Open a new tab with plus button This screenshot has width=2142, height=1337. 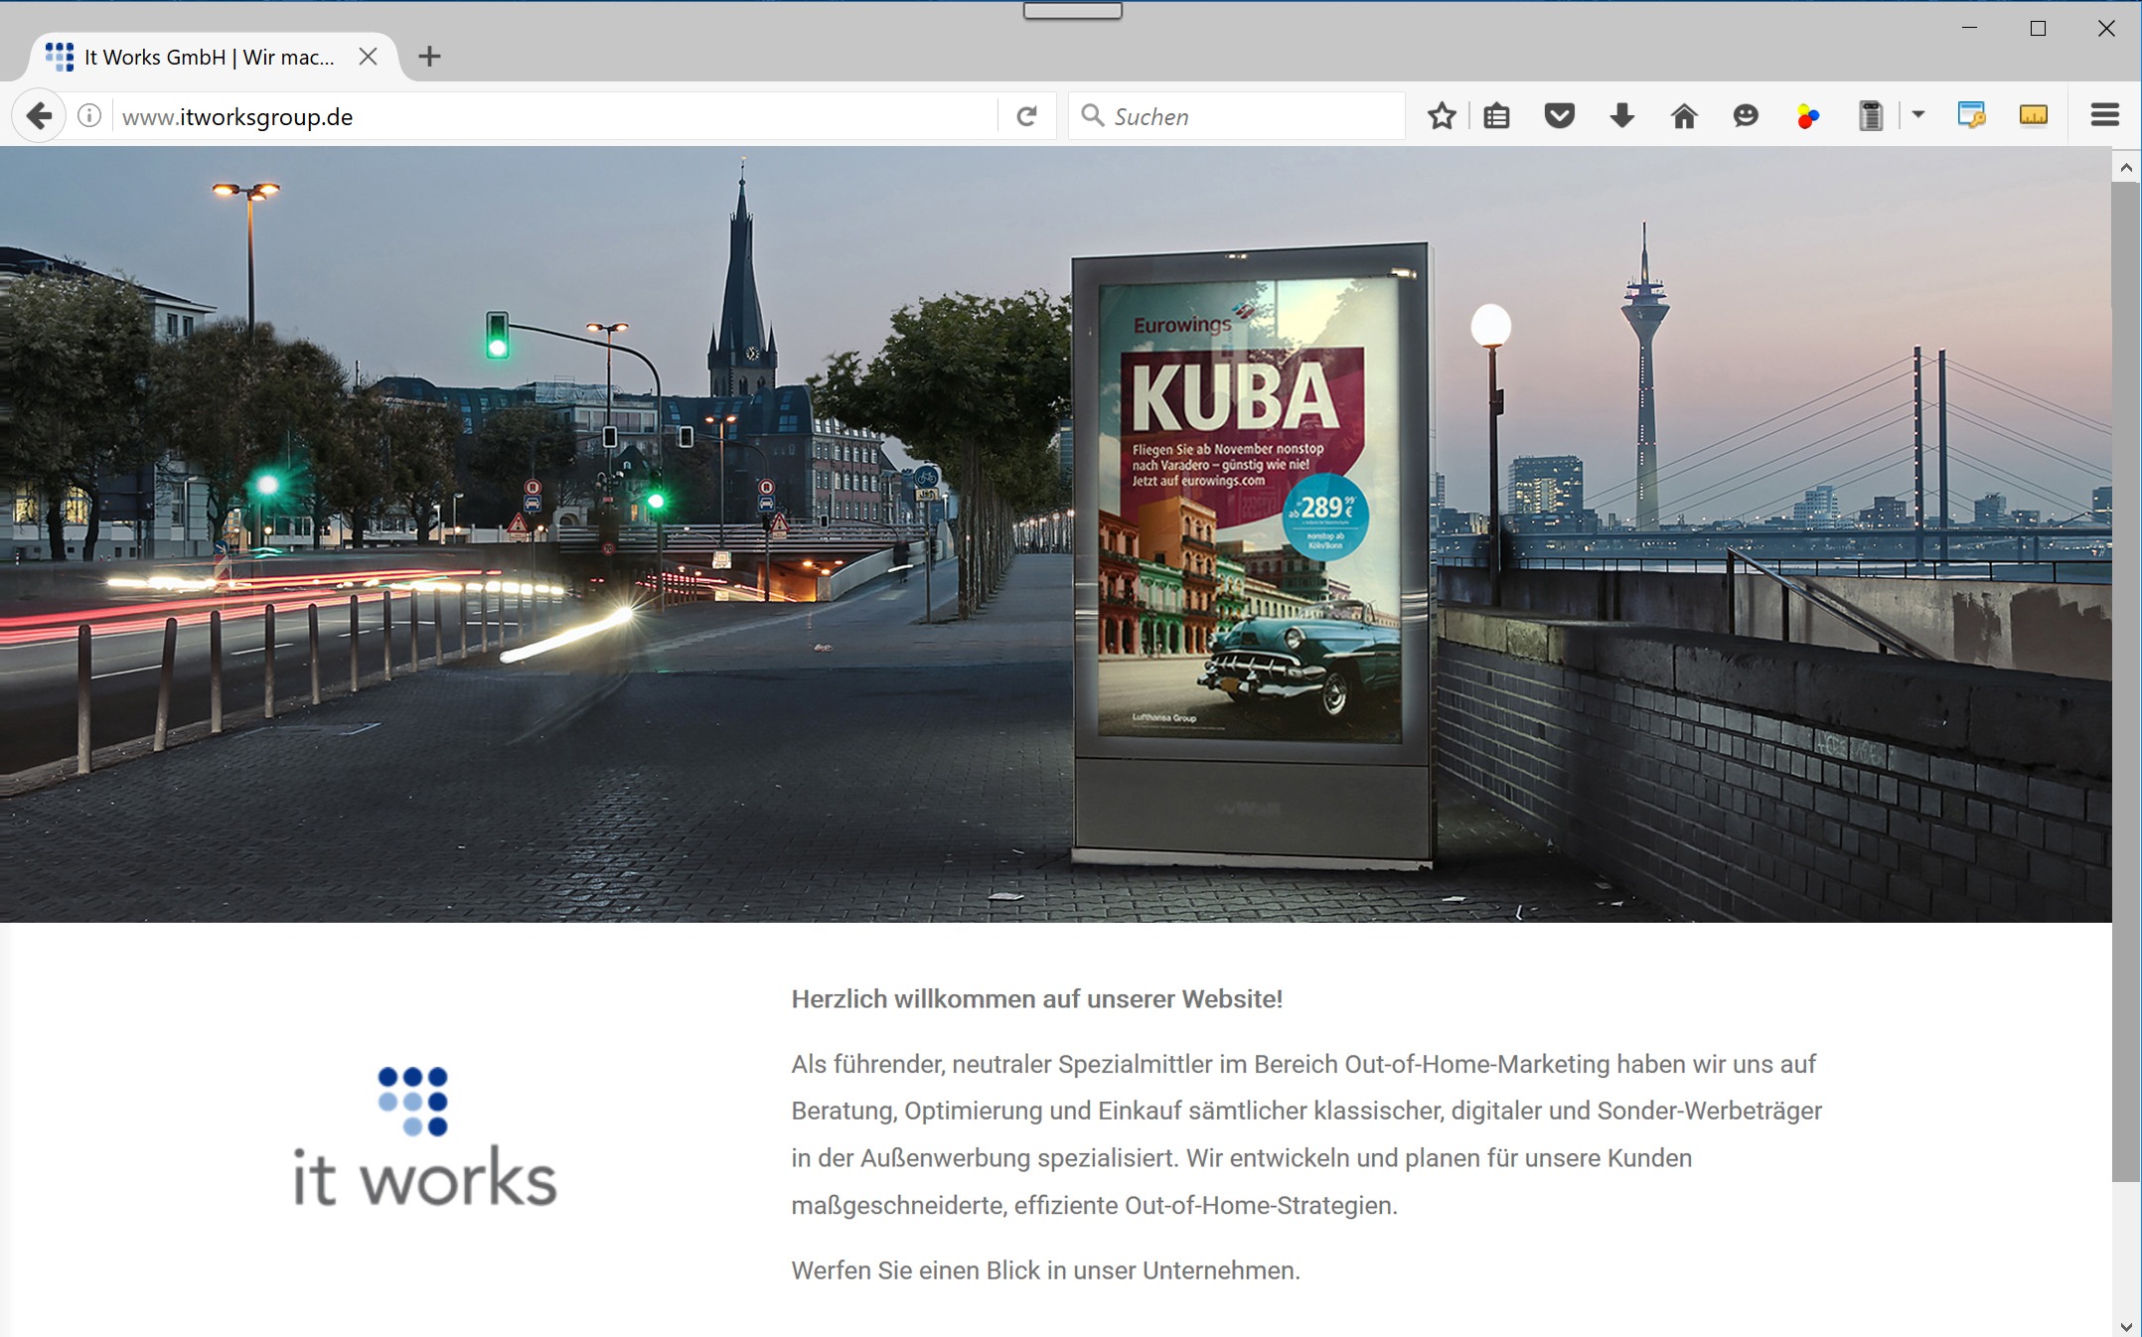[429, 57]
